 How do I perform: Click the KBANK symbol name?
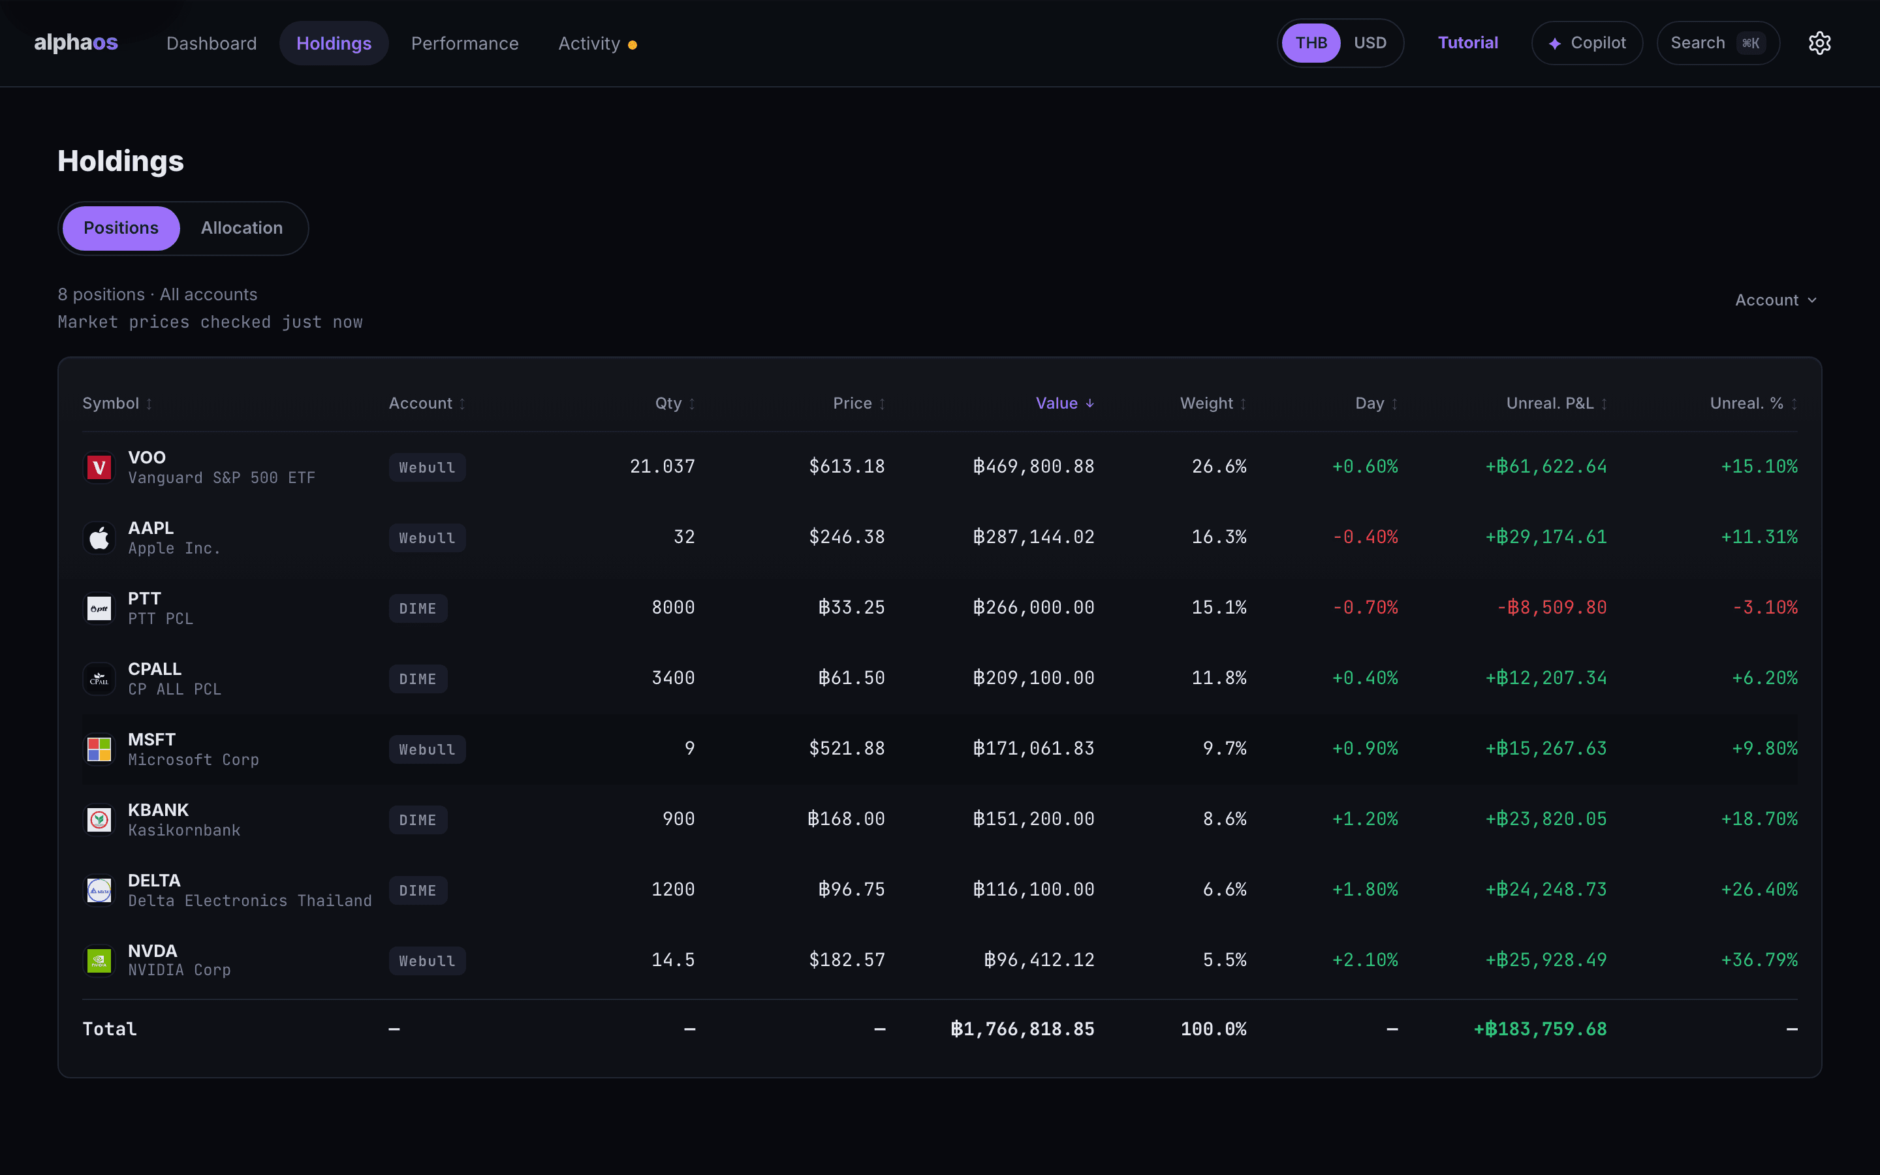pos(159,811)
